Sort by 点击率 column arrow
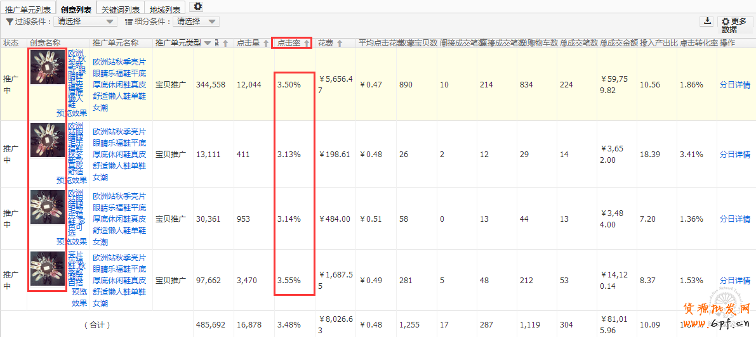Screen dimensions: 756x337 (307, 43)
